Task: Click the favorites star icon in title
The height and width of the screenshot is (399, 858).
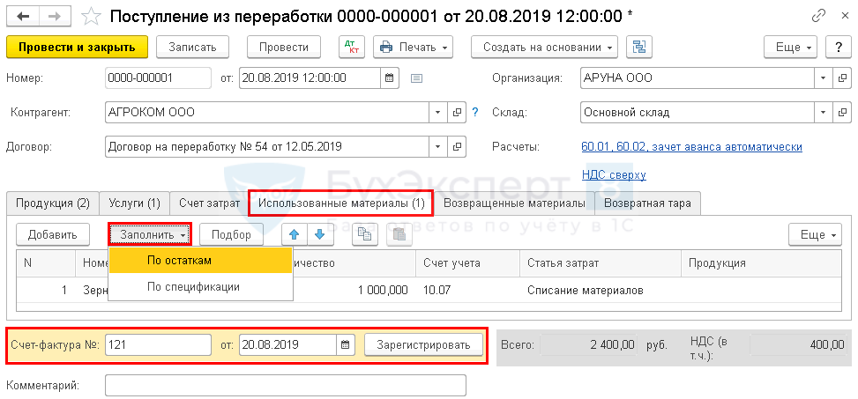Action: (x=90, y=17)
